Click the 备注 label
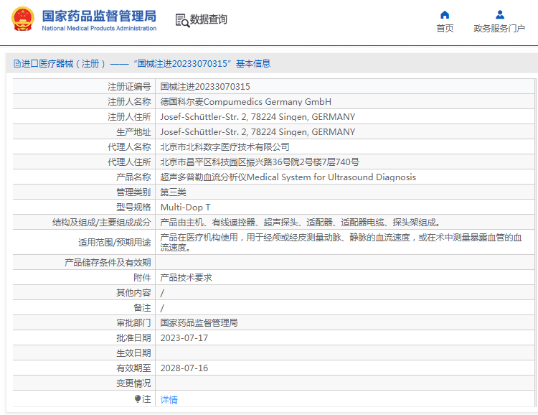Image resolution: width=538 pixels, height=415 pixels. pyautogui.click(x=143, y=308)
